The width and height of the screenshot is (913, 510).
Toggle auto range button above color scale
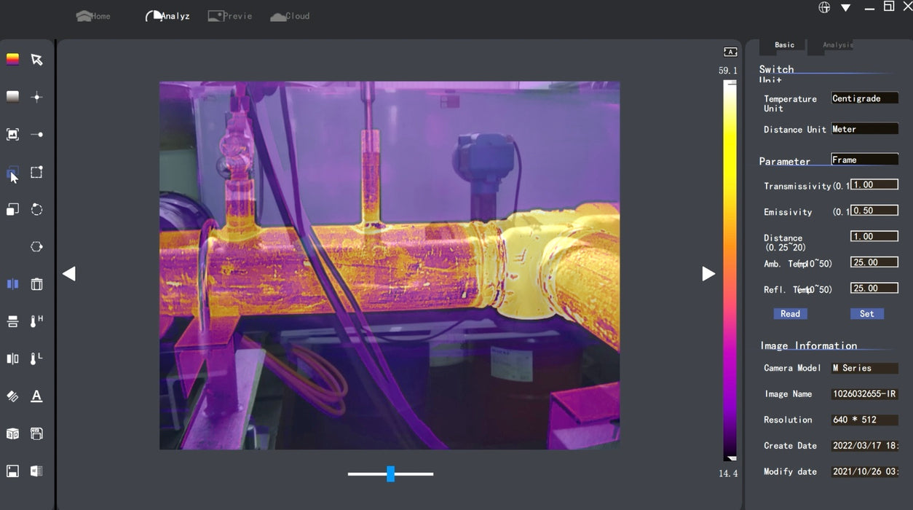730,52
